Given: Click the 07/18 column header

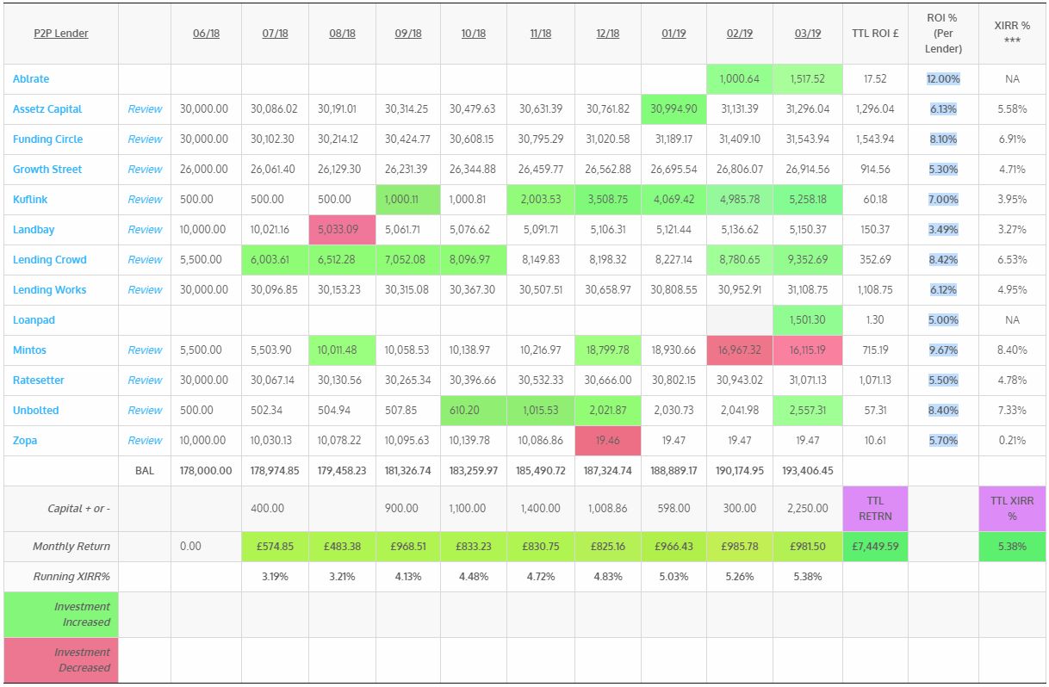Looking at the screenshot, I should click(275, 34).
